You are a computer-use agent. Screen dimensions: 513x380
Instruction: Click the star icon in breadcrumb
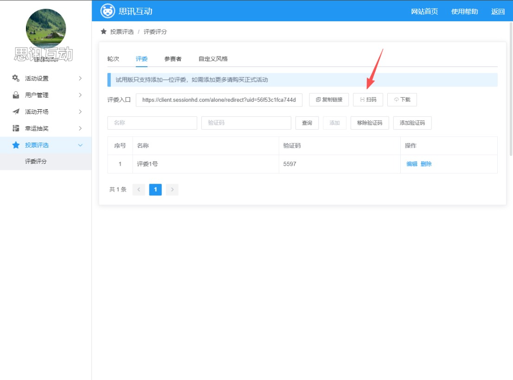(103, 31)
